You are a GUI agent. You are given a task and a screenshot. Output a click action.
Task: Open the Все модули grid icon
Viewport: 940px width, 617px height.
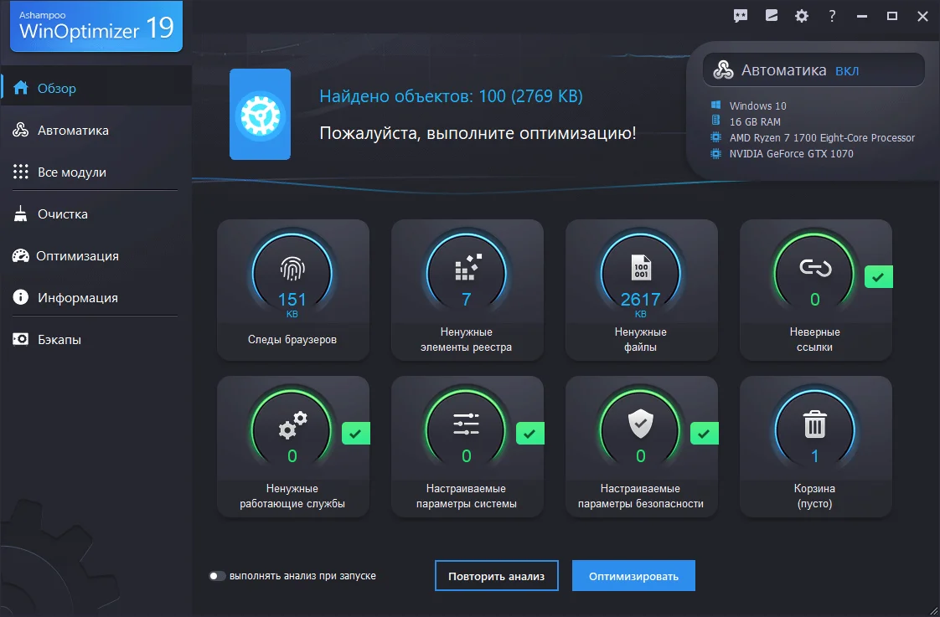point(20,172)
